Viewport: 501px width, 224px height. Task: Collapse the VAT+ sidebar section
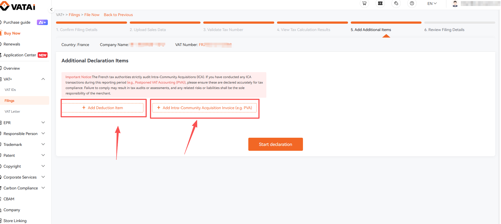[43, 79]
